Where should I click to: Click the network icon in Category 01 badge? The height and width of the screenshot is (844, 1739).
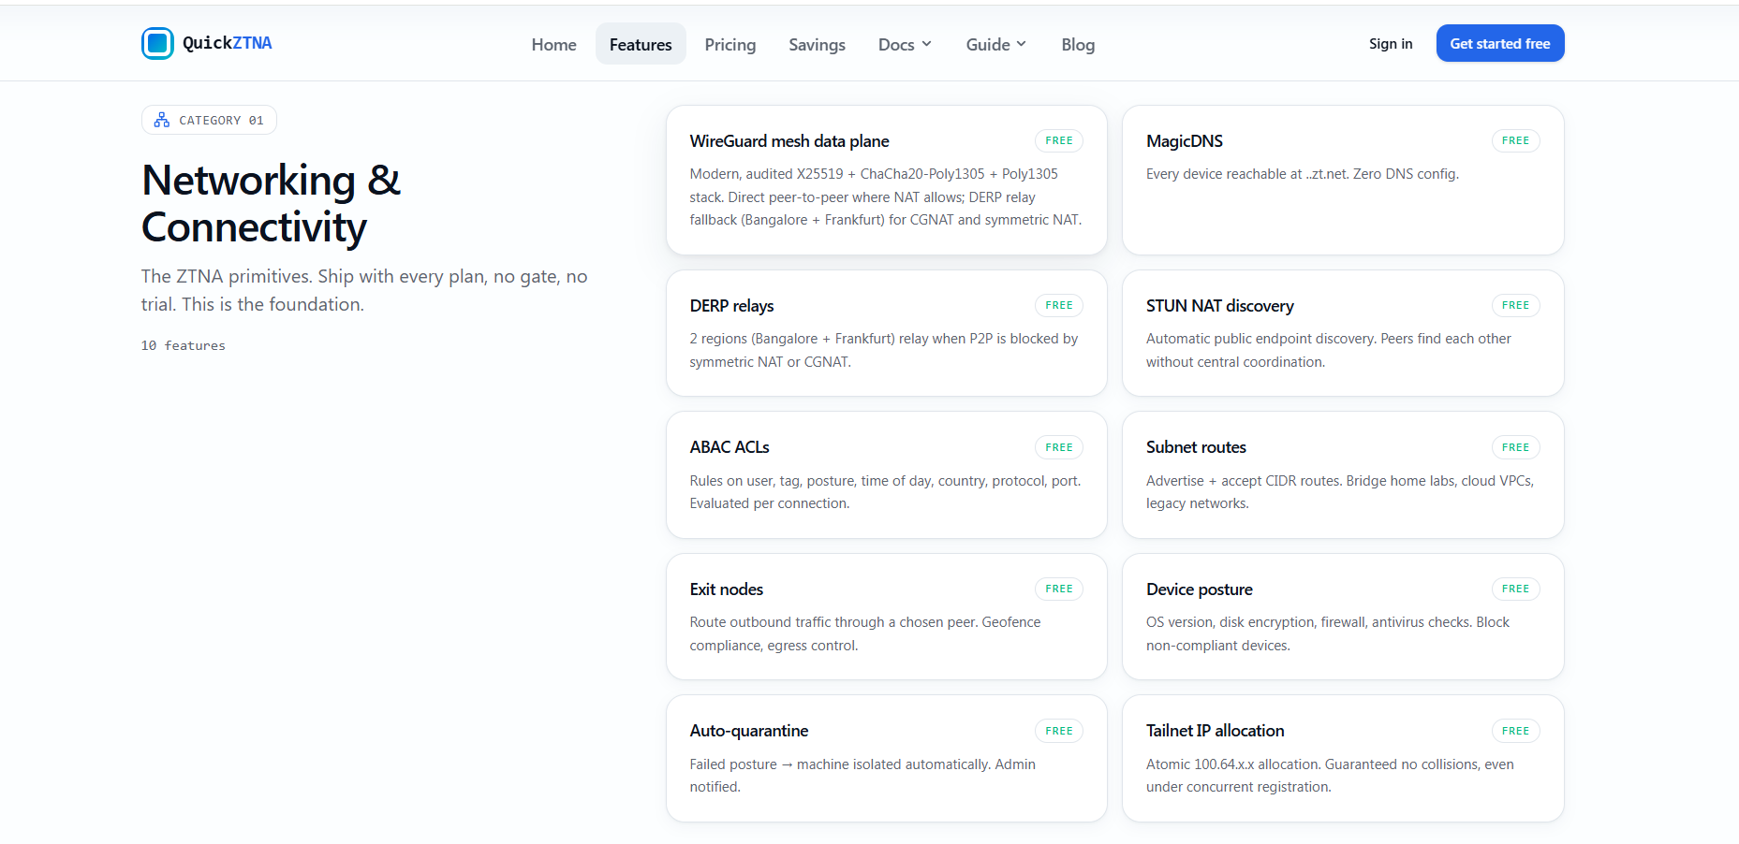pyautogui.click(x=162, y=120)
